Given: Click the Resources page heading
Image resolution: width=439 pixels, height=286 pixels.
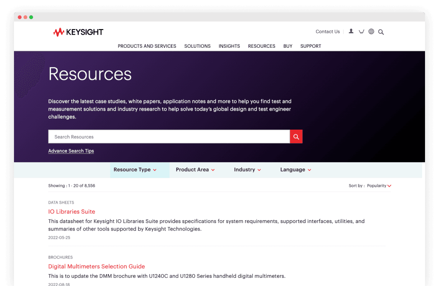Looking at the screenshot, I should 90,74.
